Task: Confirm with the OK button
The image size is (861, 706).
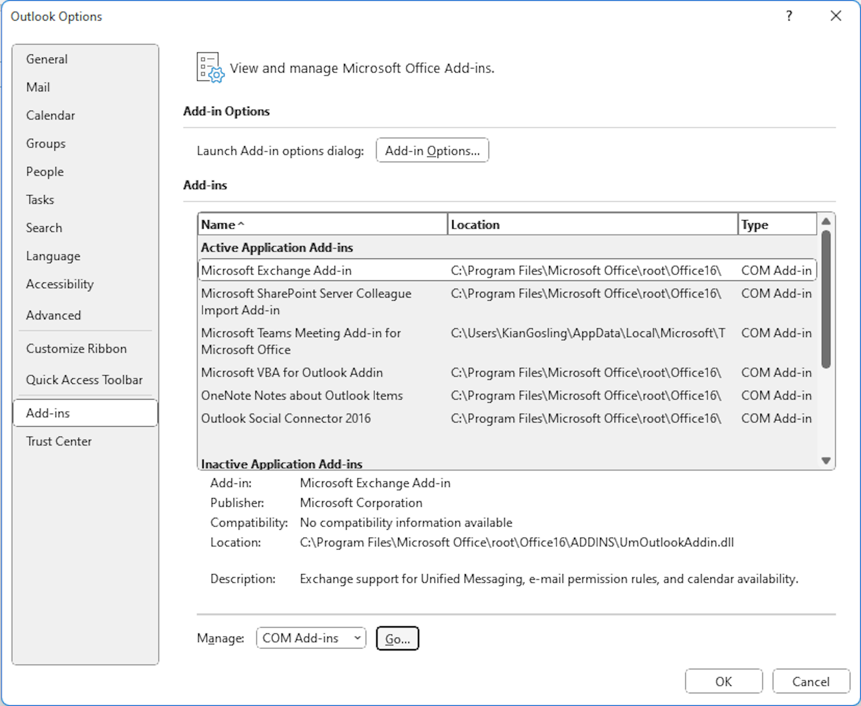Action: click(724, 682)
